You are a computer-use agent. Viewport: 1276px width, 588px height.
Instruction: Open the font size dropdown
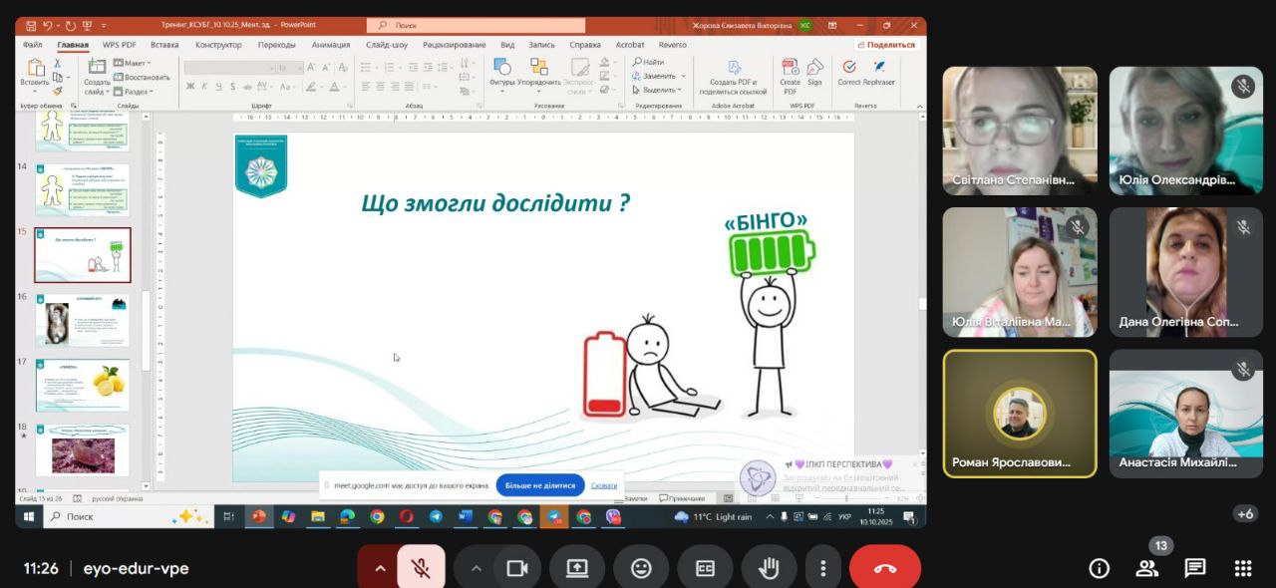289,68
